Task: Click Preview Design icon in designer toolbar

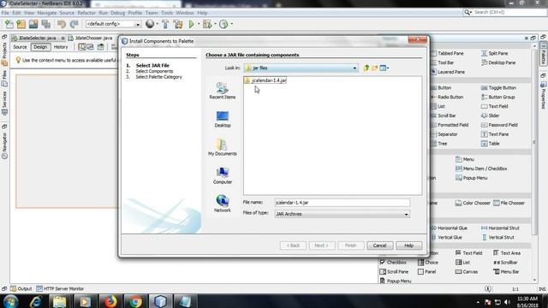Action: point(101,47)
